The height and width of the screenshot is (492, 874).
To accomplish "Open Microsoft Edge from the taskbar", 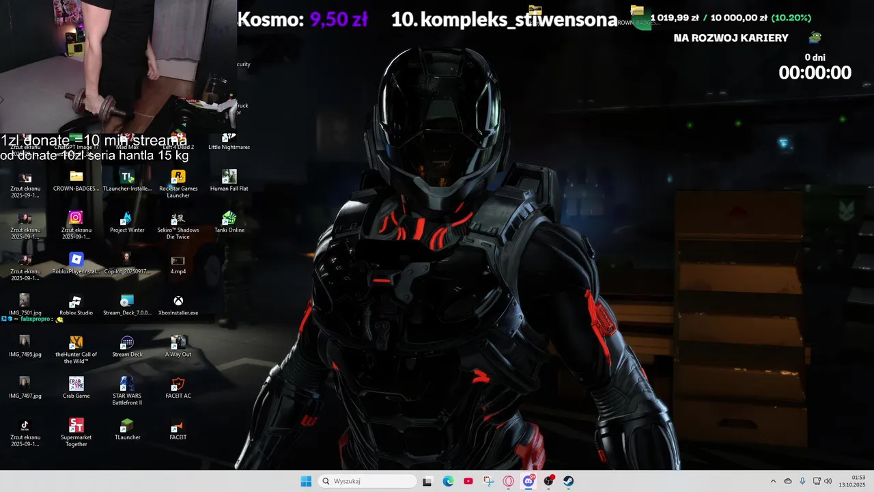I will point(448,481).
